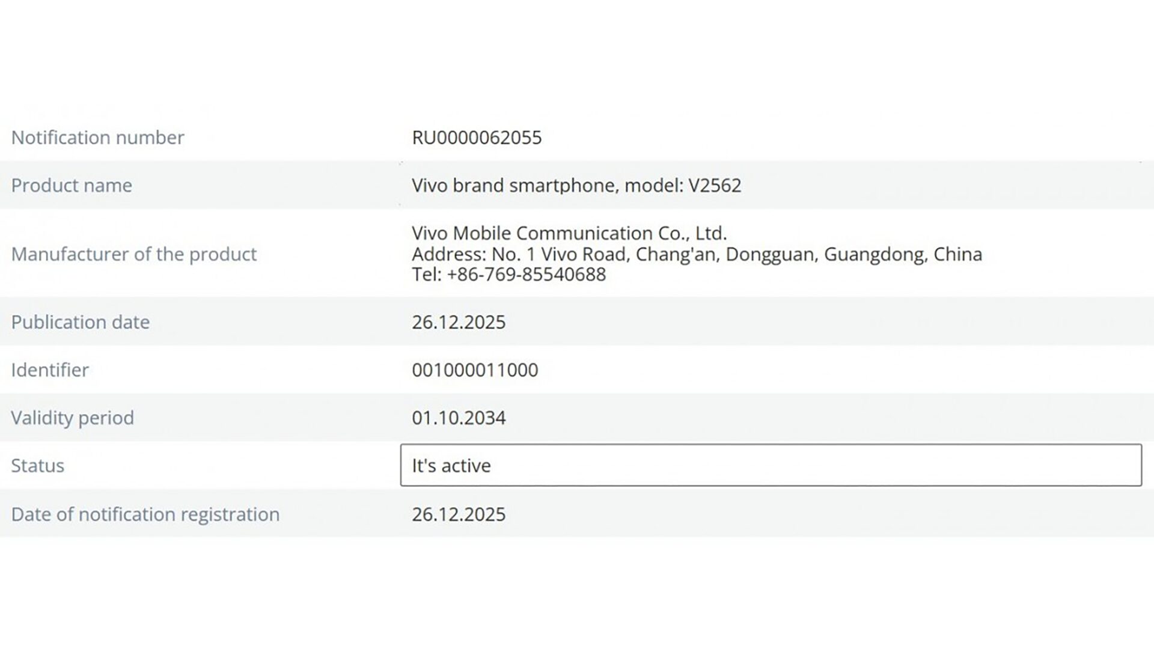
Task: Click Vivo Mobile Communication Co., Ltd. text
Action: click(569, 233)
